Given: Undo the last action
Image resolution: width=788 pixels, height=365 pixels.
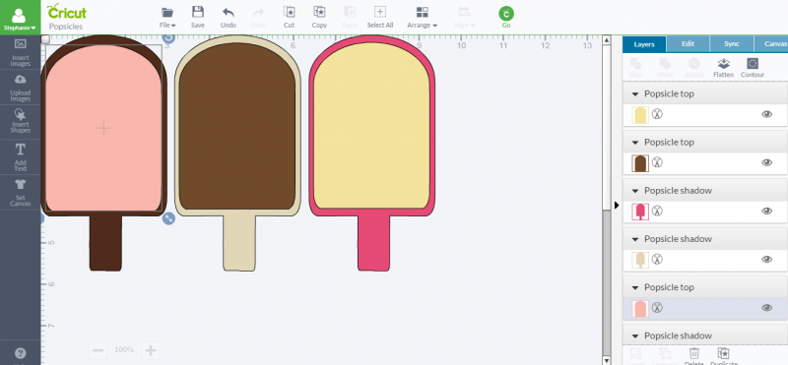Looking at the screenshot, I should (x=229, y=18).
